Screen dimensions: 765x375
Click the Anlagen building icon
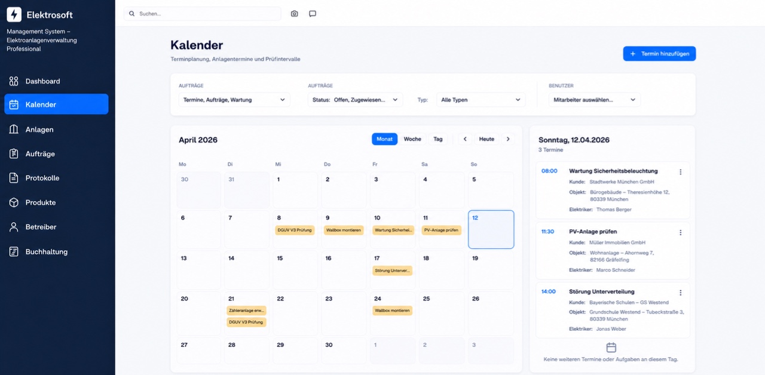click(x=14, y=130)
